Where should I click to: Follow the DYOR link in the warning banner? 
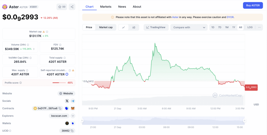pyautogui.click(x=230, y=17)
